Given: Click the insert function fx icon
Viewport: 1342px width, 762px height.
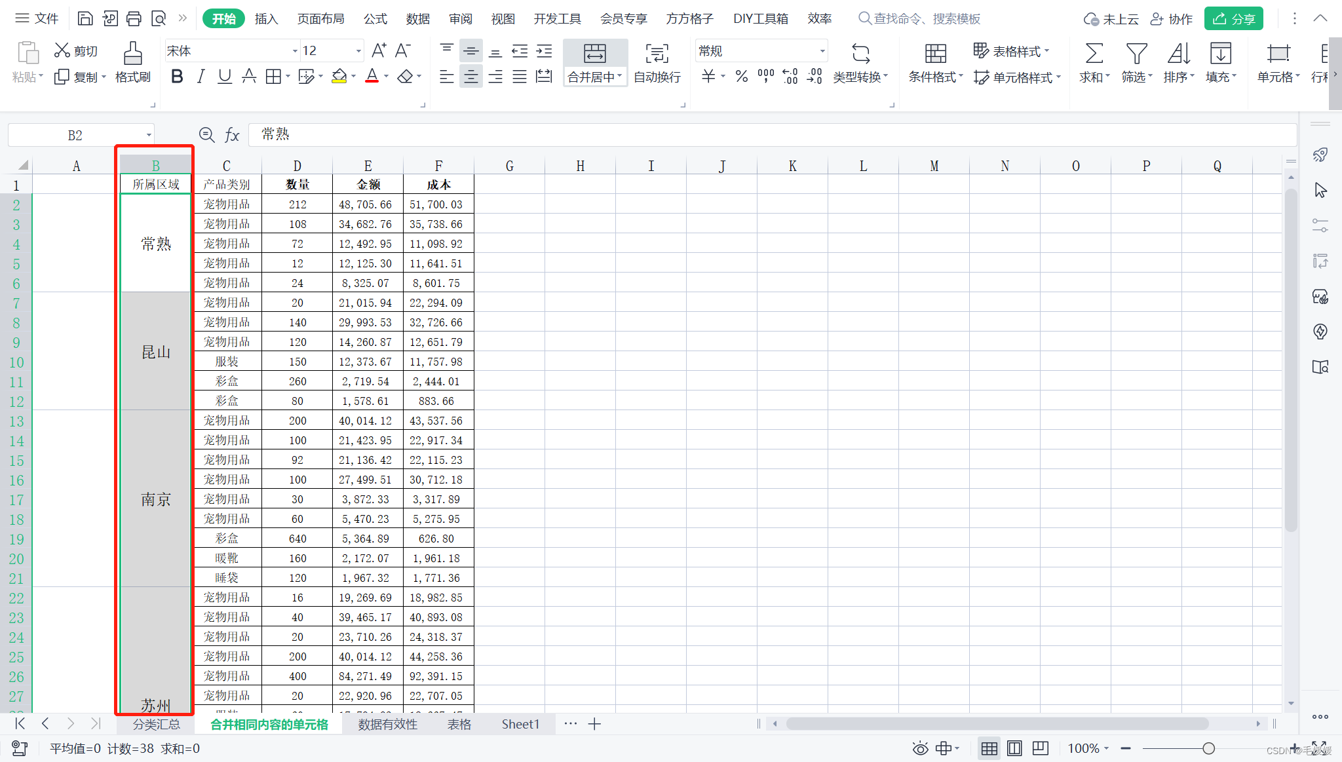Looking at the screenshot, I should click(x=232, y=135).
